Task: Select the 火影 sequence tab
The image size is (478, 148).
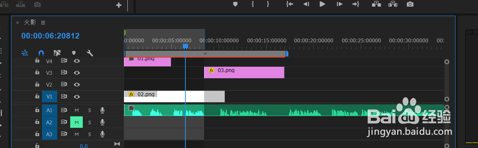Action: pyautogui.click(x=30, y=23)
